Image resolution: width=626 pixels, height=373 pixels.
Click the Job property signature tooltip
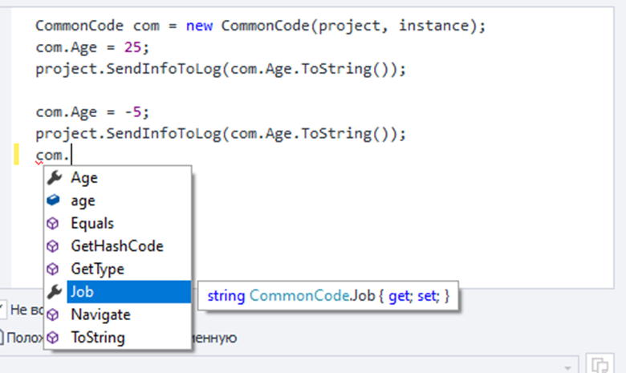[328, 296]
